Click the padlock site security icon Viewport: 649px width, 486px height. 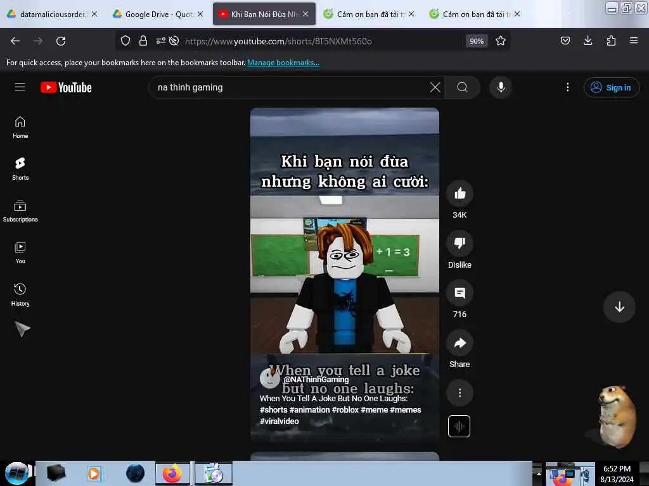coord(143,40)
